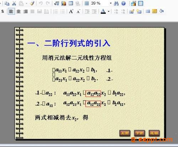Click the Redo arrow

[48, 4]
